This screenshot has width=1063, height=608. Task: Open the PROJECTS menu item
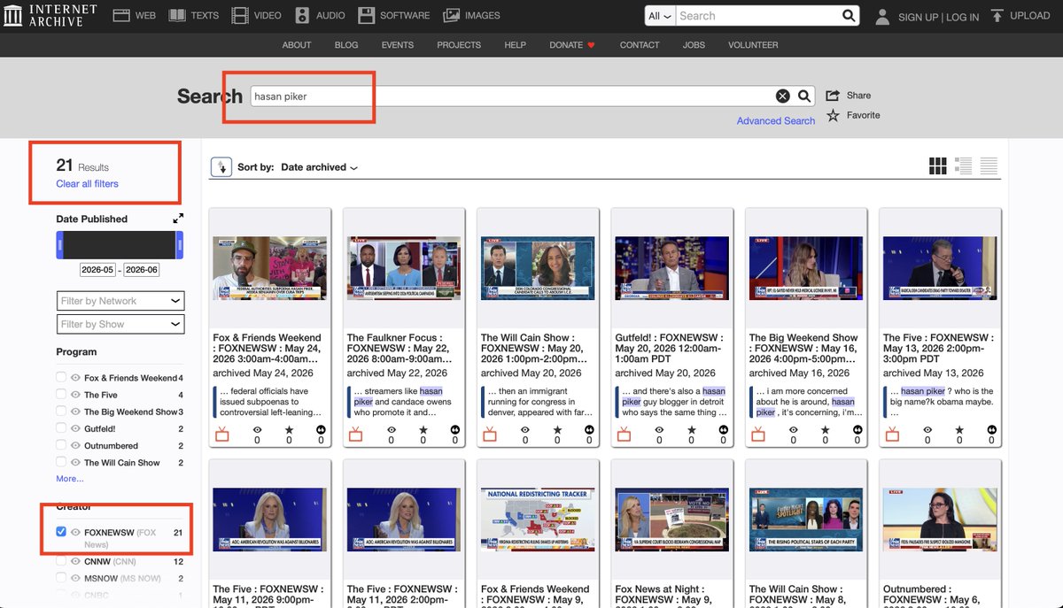(x=459, y=45)
